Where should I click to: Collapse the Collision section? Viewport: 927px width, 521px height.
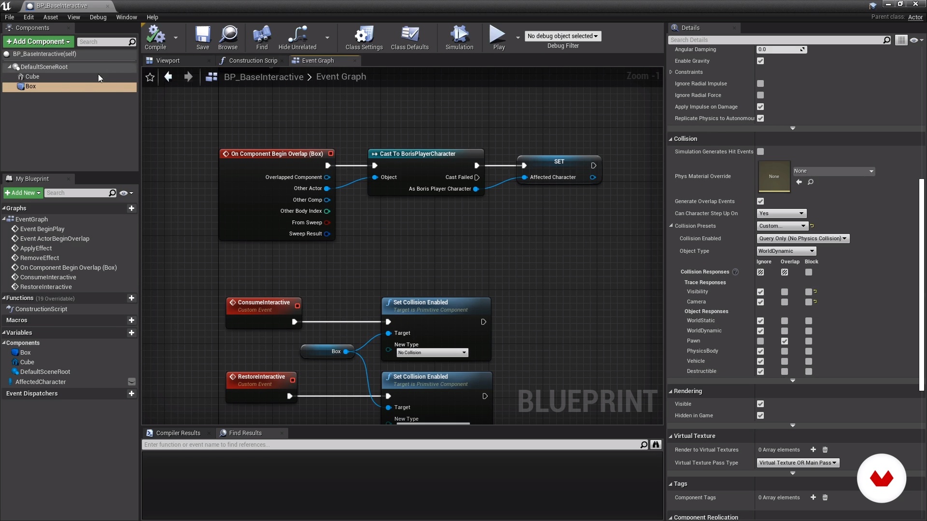(671, 139)
